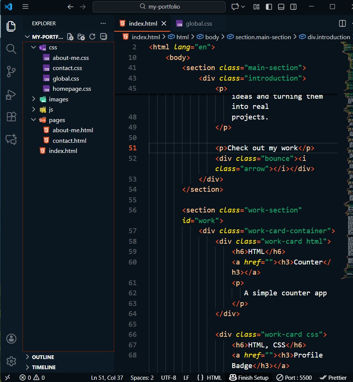The width and height of the screenshot is (353, 382).
Task: Open Source Control view
Action: 11,72
